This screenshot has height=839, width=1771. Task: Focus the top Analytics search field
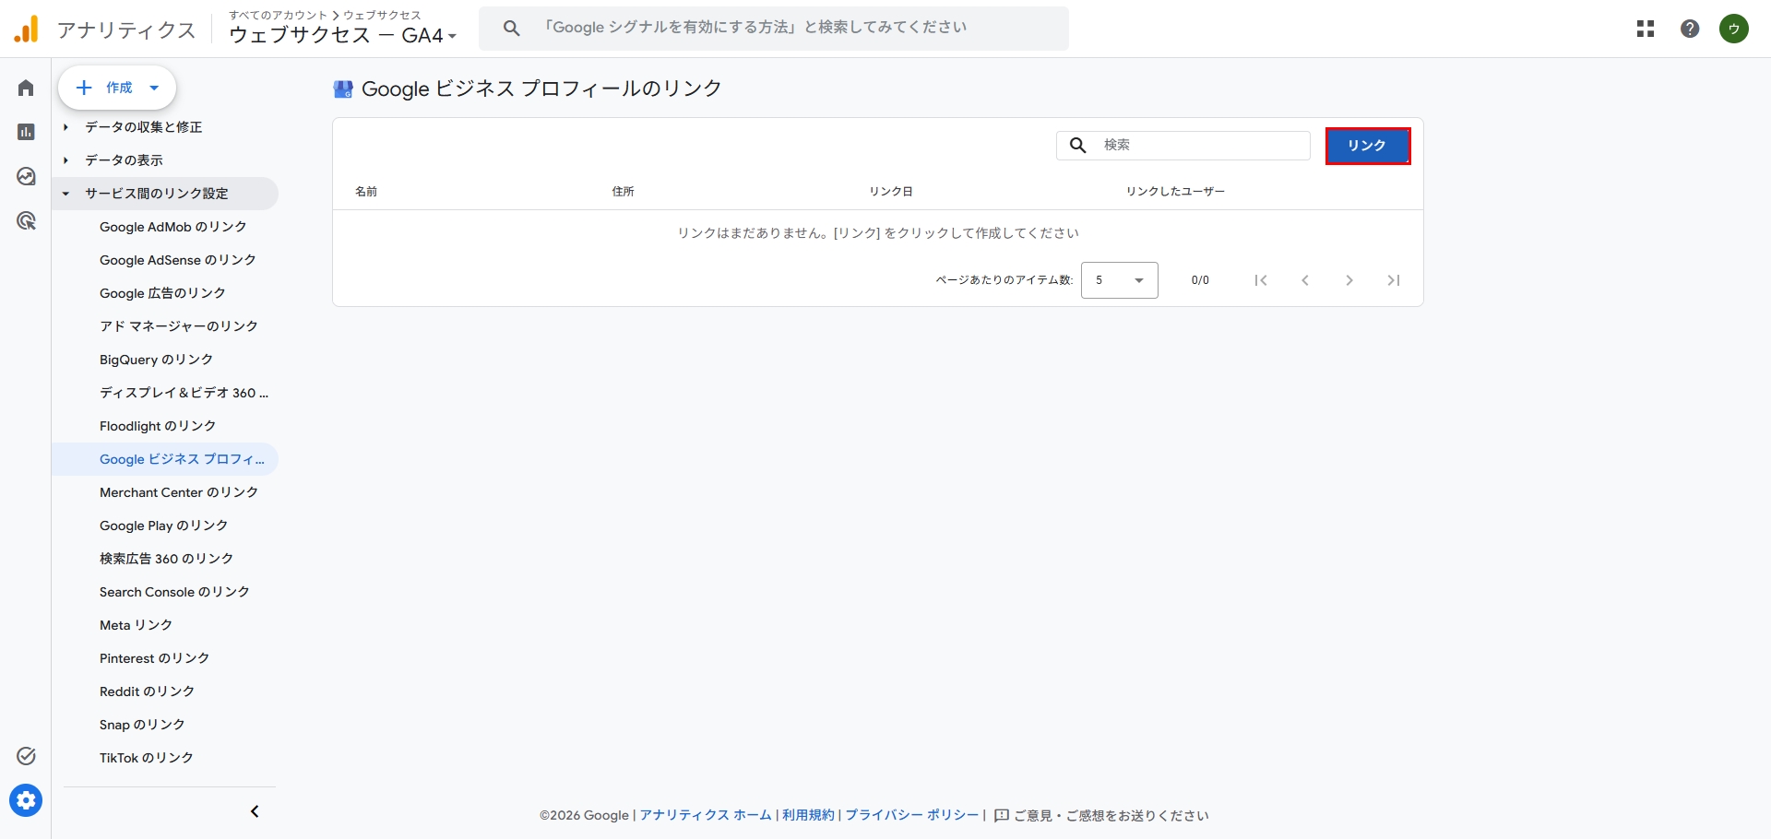coord(774,29)
